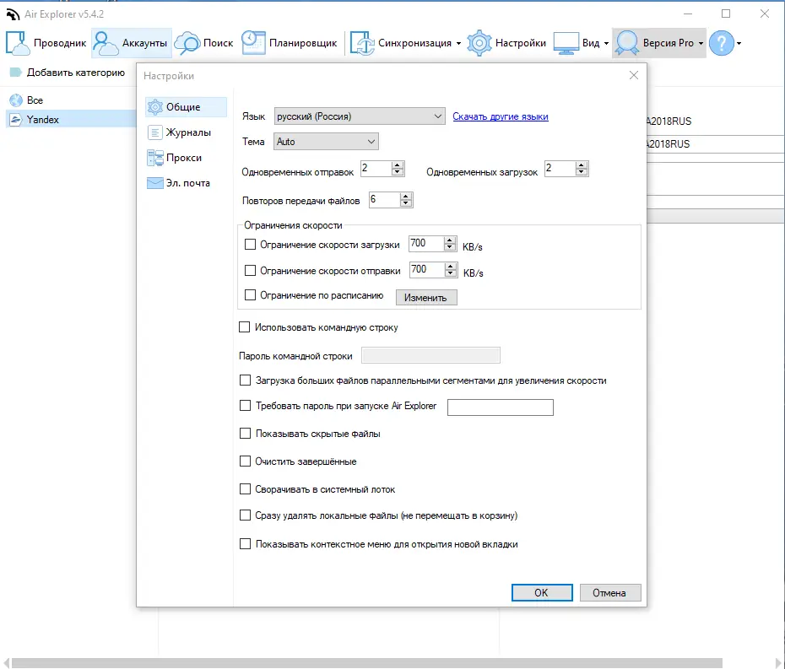Click Скачать другие языки link
This screenshot has height=669, width=785.
tap(501, 116)
